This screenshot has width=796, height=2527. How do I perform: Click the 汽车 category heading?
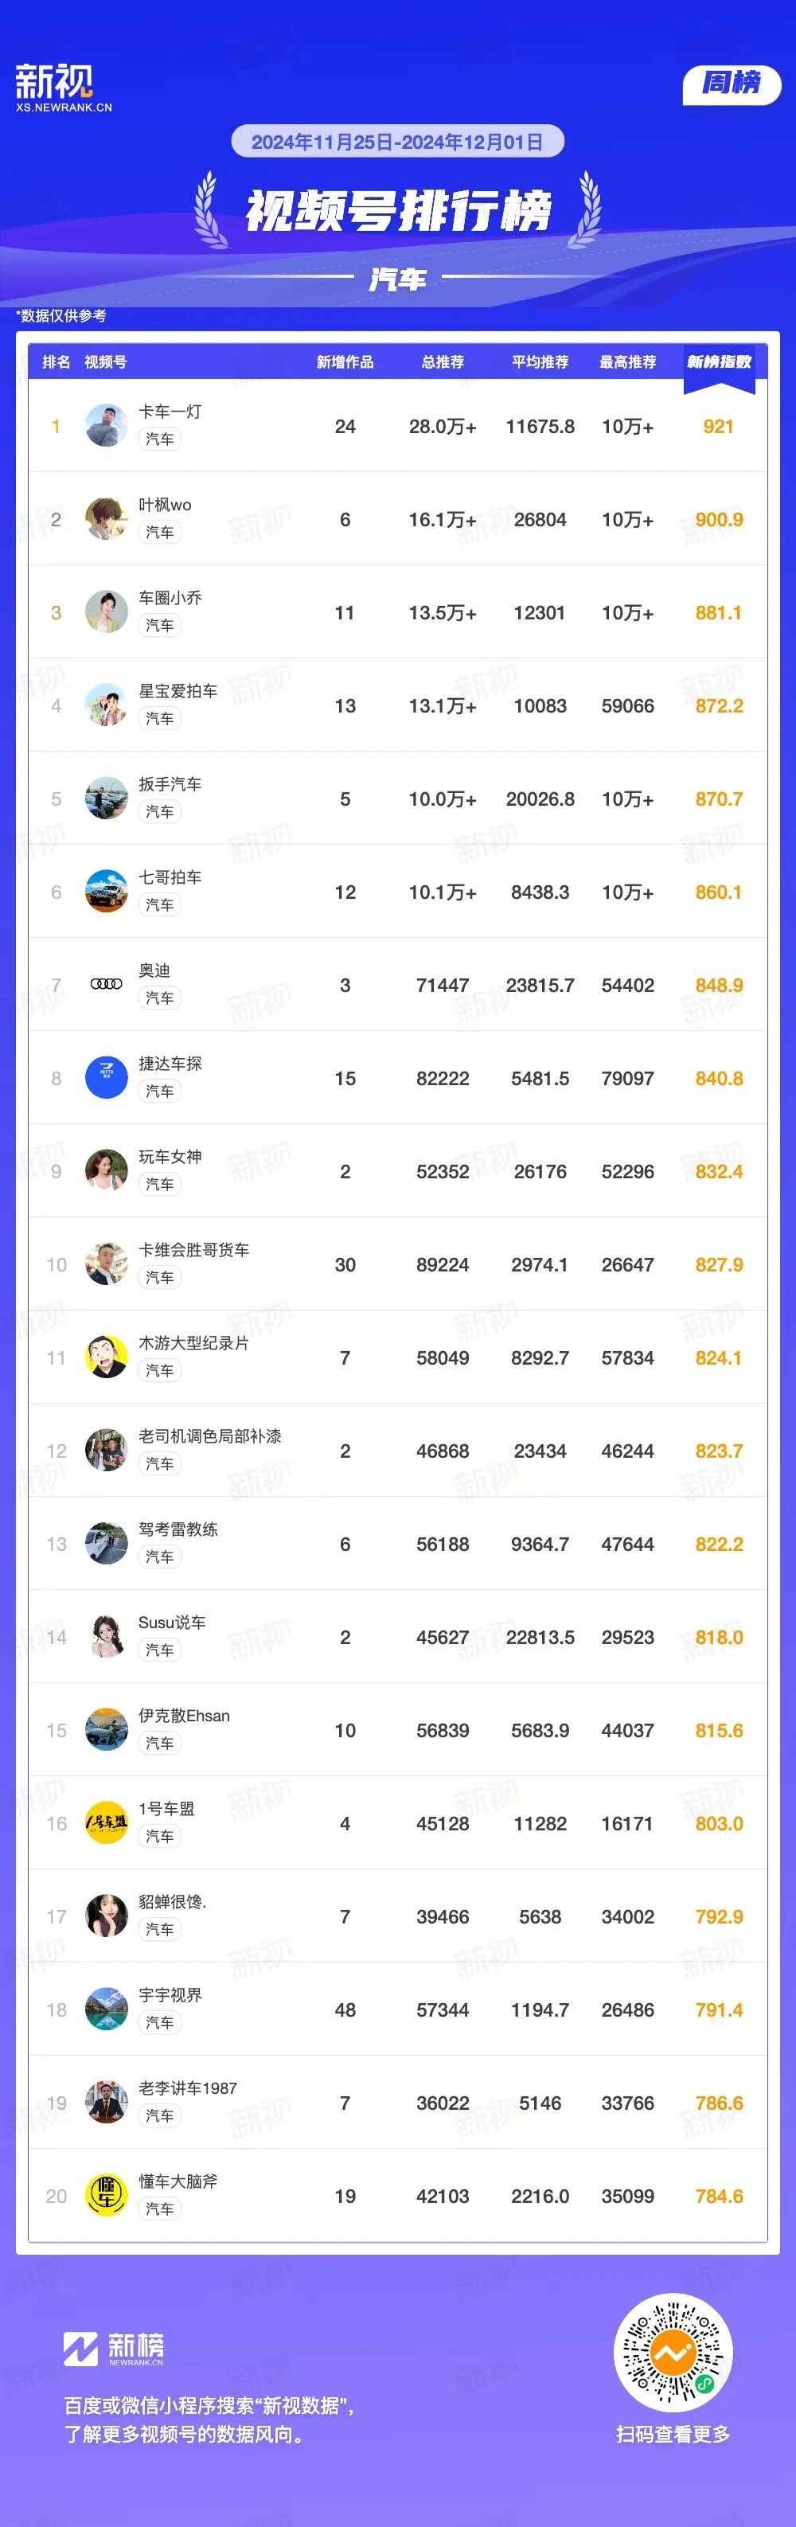click(397, 279)
